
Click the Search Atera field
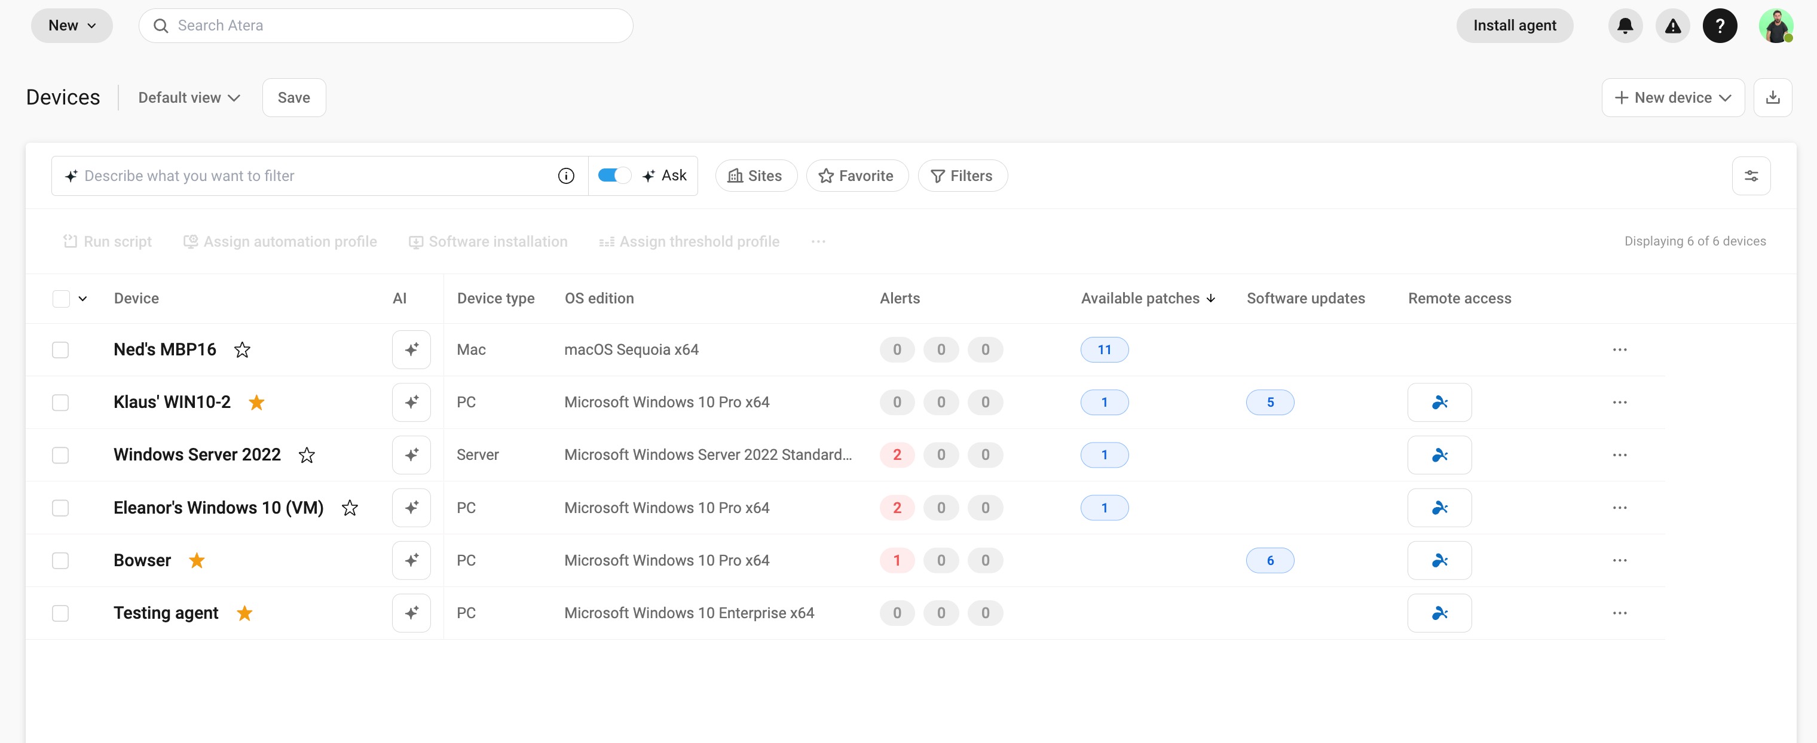click(385, 26)
